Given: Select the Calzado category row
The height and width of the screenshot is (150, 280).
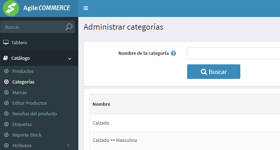Looking at the screenshot, I should click(185, 123).
